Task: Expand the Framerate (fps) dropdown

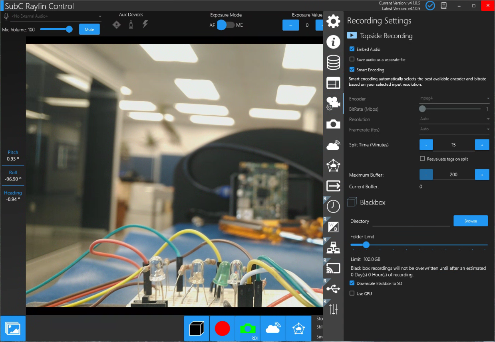Action: coord(454,129)
